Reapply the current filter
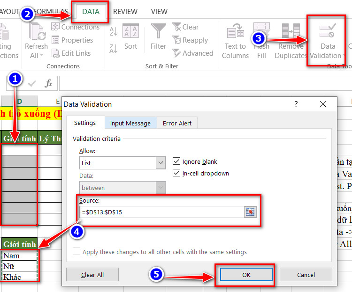 click(190, 40)
